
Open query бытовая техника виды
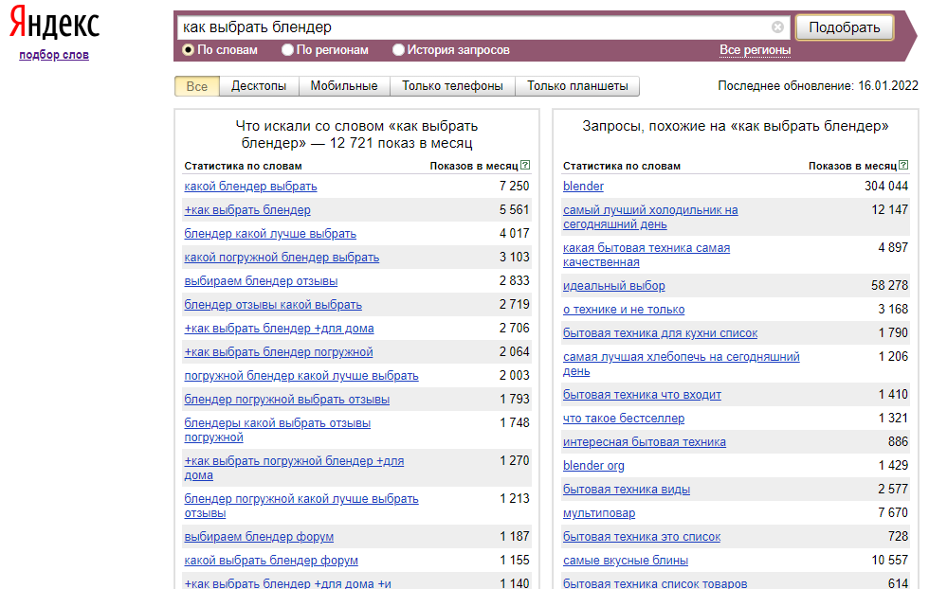coord(627,490)
